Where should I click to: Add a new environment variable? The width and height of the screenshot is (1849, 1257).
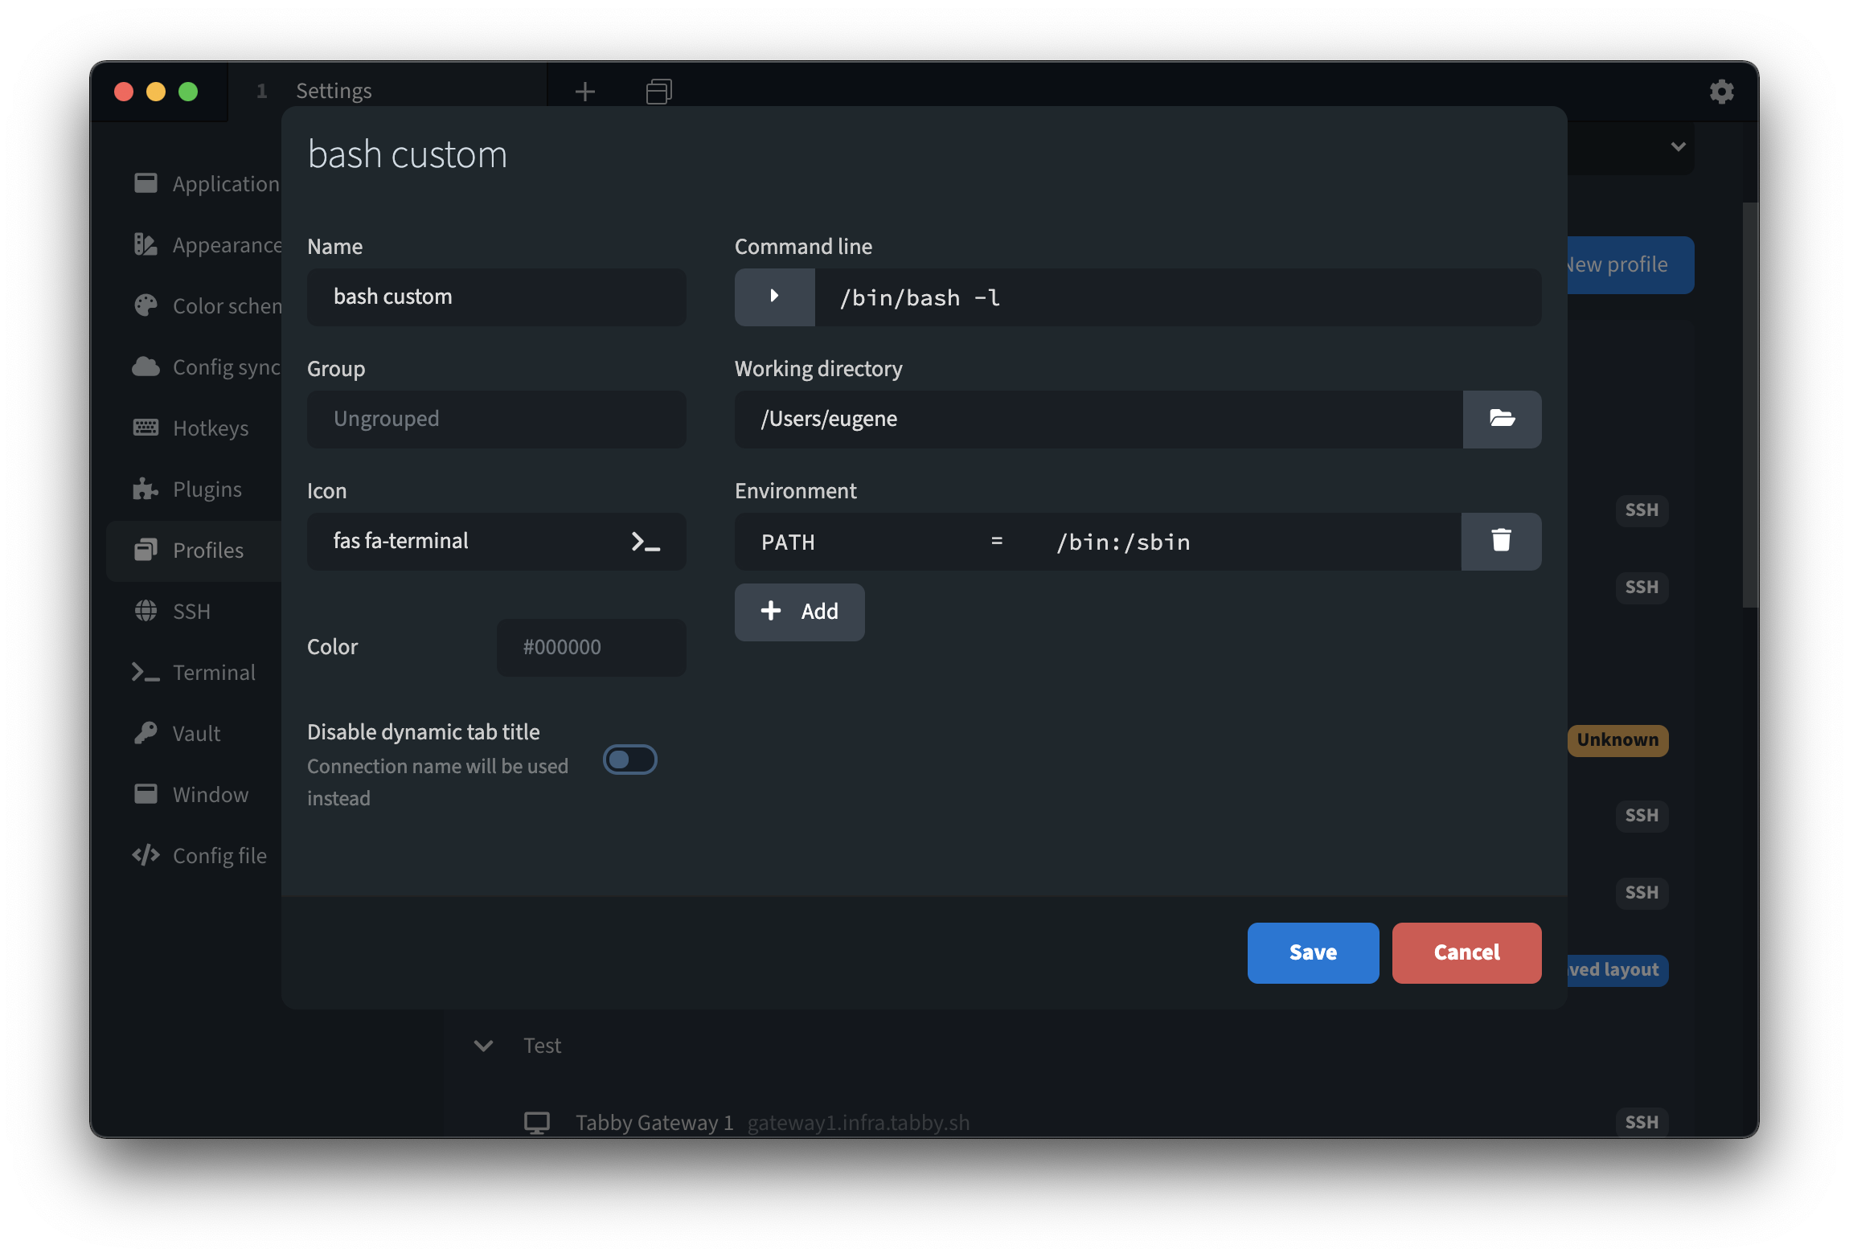click(799, 612)
